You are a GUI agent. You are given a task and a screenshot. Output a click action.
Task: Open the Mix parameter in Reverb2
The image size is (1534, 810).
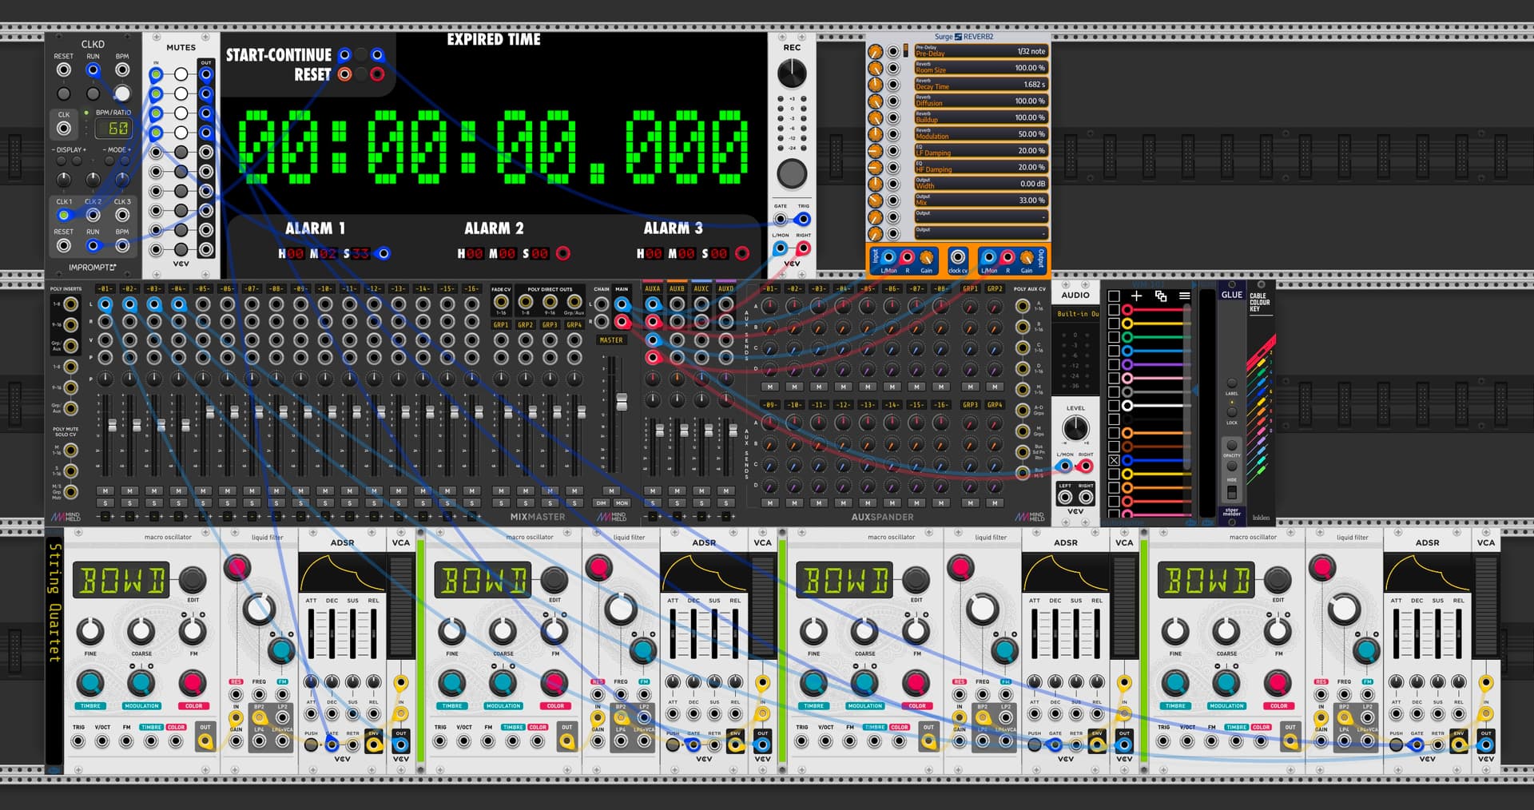point(980,200)
